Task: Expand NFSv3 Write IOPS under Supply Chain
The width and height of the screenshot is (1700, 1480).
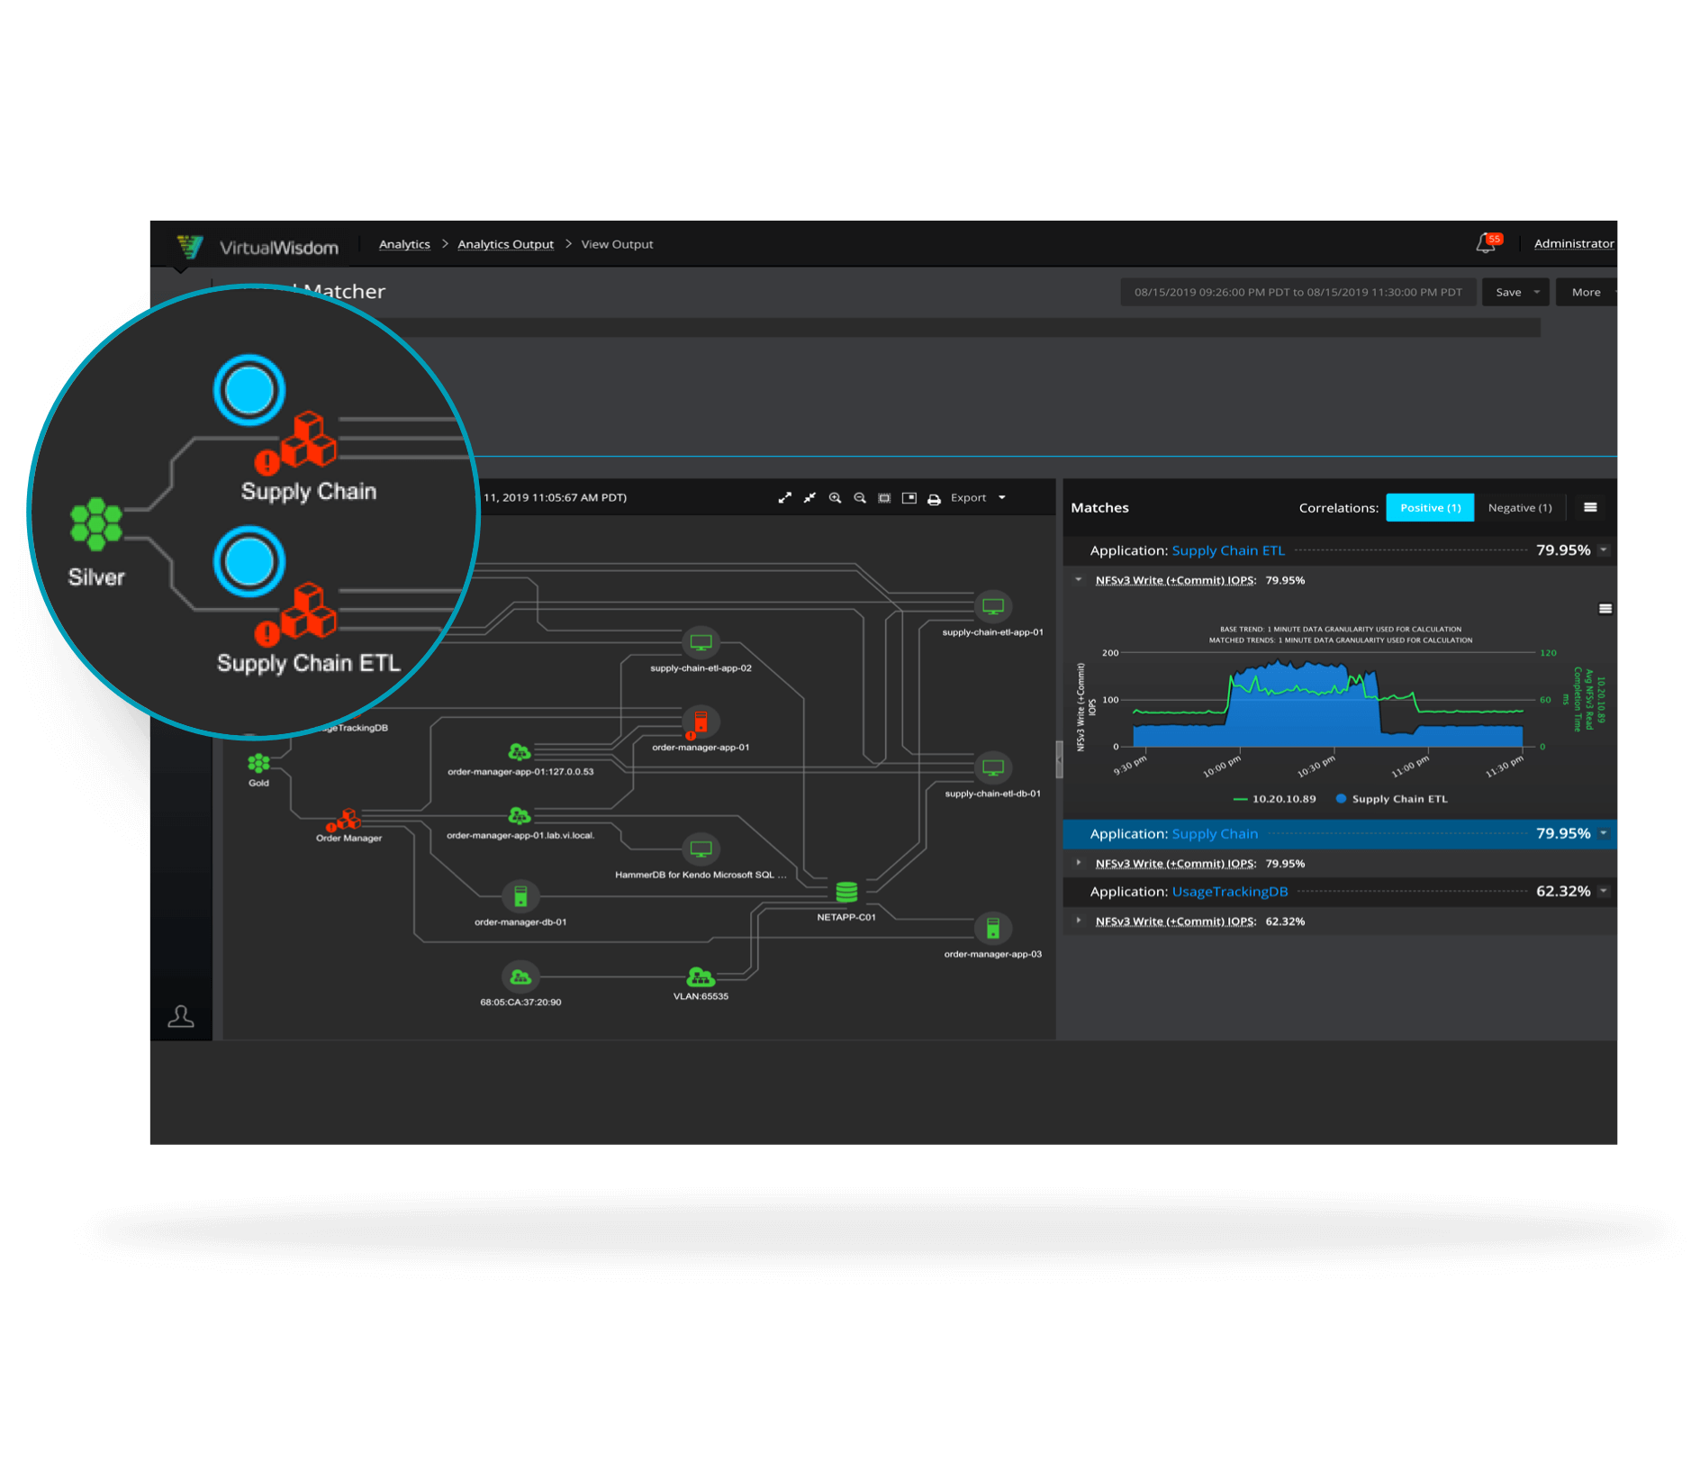Action: (x=1079, y=863)
